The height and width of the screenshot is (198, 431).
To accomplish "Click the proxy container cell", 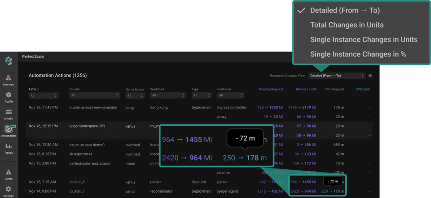I will [x=221, y=117].
